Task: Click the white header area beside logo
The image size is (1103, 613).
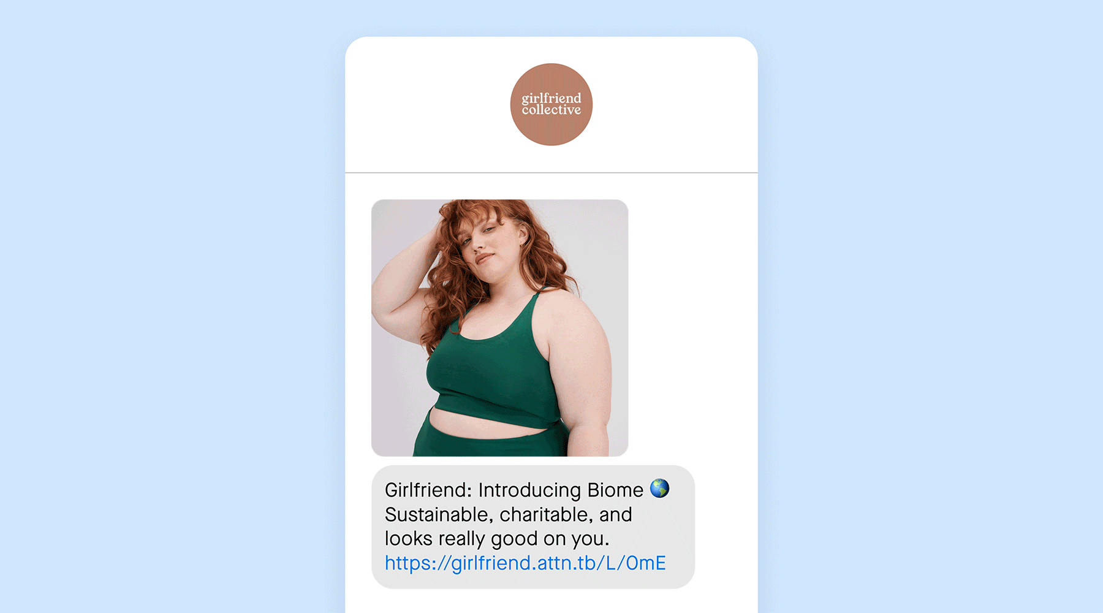Action: coord(674,104)
